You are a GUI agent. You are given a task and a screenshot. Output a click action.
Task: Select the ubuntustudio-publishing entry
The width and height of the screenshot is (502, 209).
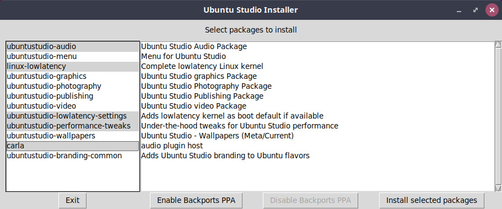(73, 96)
